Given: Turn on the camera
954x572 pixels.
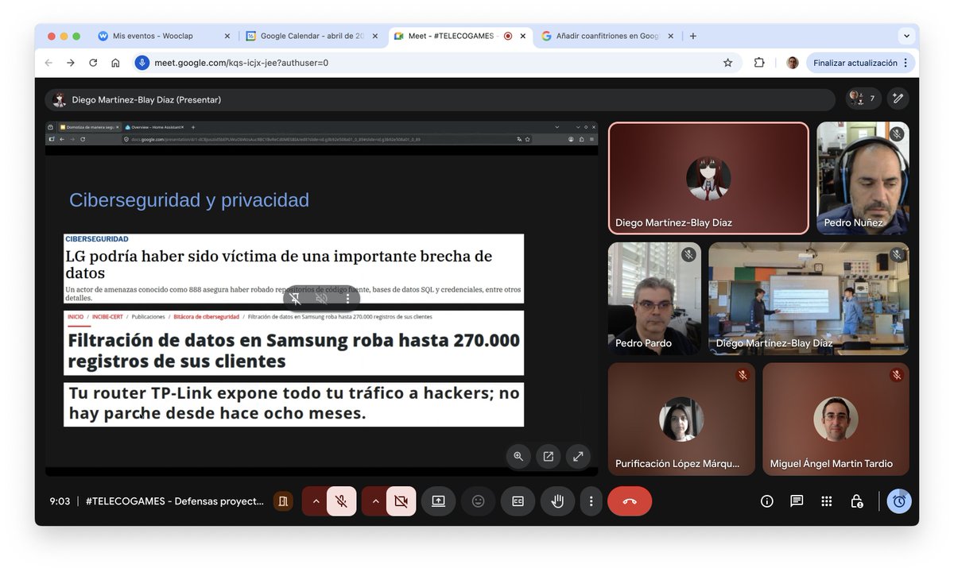Looking at the screenshot, I should point(401,501).
